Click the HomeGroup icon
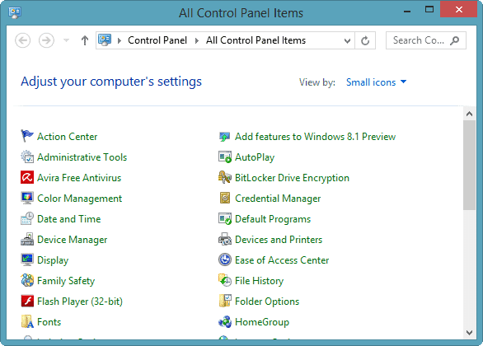The image size is (483, 346). tap(225, 322)
